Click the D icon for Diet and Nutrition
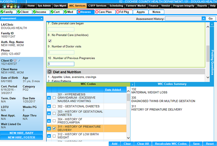 49,72
